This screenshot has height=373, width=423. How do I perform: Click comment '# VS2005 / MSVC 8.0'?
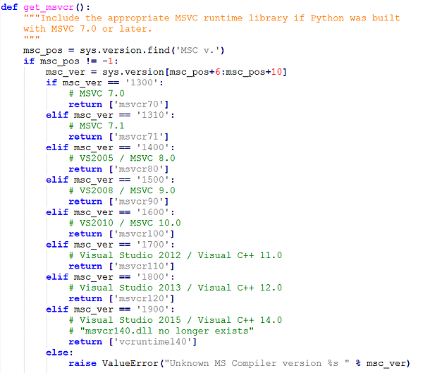pos(122,158)
